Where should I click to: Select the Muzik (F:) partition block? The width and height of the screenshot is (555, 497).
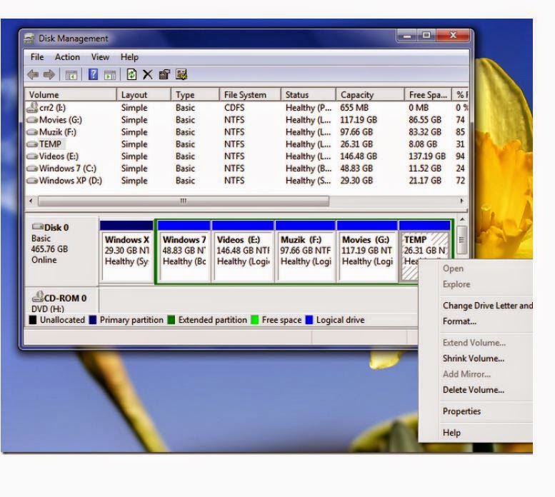click(306, 251)
